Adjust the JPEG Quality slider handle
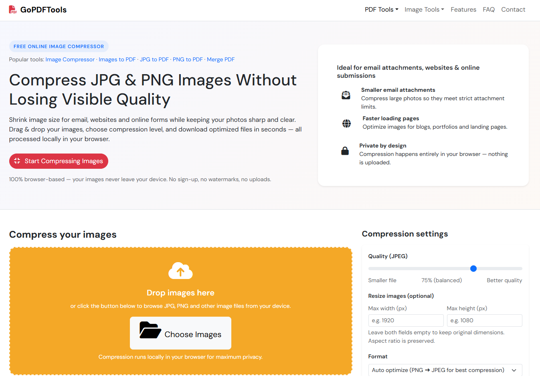This screenshot has height=380, width=540. (x=473, y=269)
